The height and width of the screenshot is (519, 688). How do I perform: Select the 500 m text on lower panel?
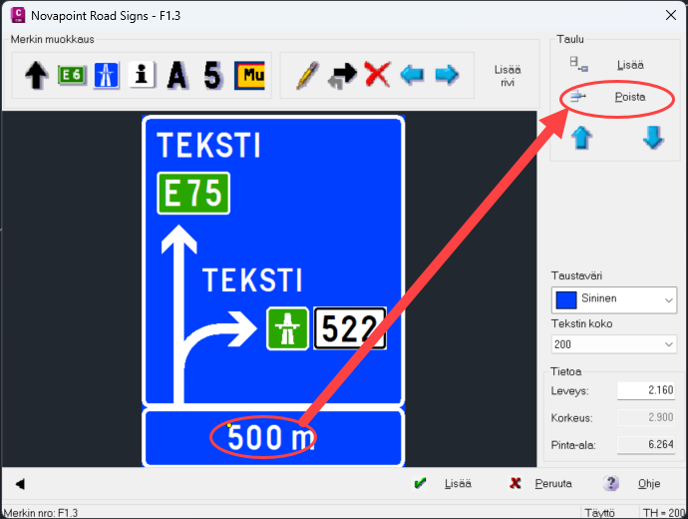(x=271, y=438)
